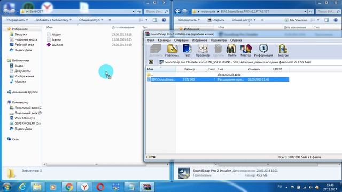This screenshot has height=192, width=342.
Task: Open Операции menu in WinRAR
Action: click(x=181, y=41)
